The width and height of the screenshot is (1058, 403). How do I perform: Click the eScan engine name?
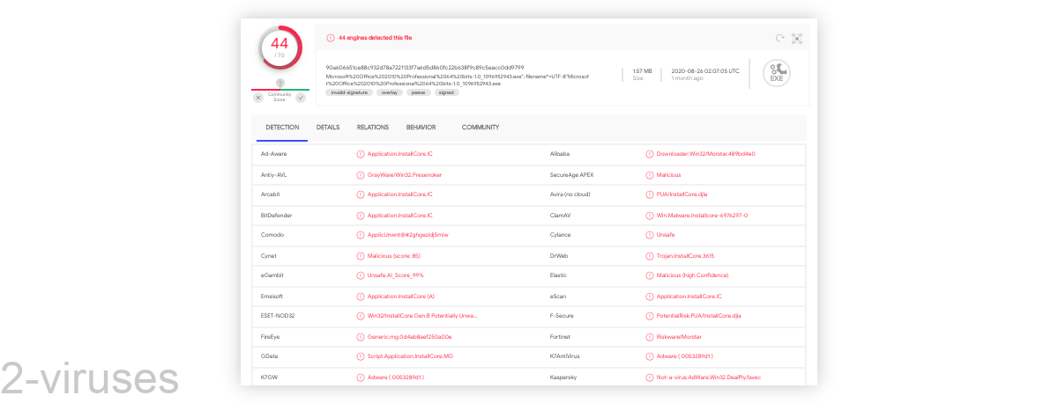click(557, 296)
